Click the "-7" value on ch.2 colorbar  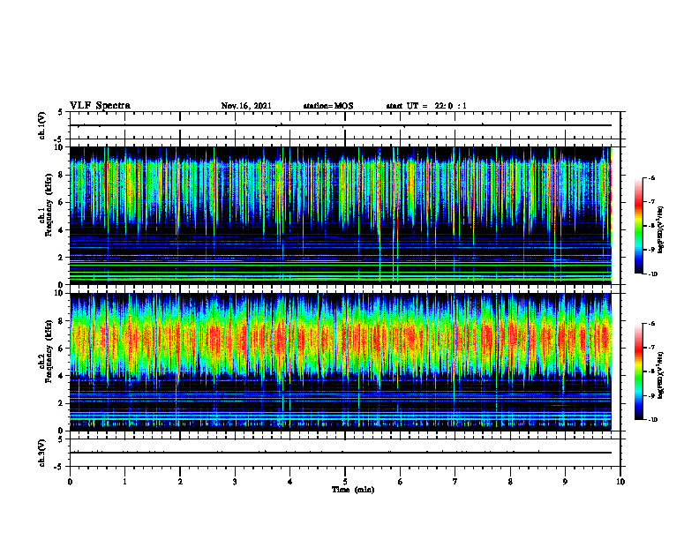(651, 348)
